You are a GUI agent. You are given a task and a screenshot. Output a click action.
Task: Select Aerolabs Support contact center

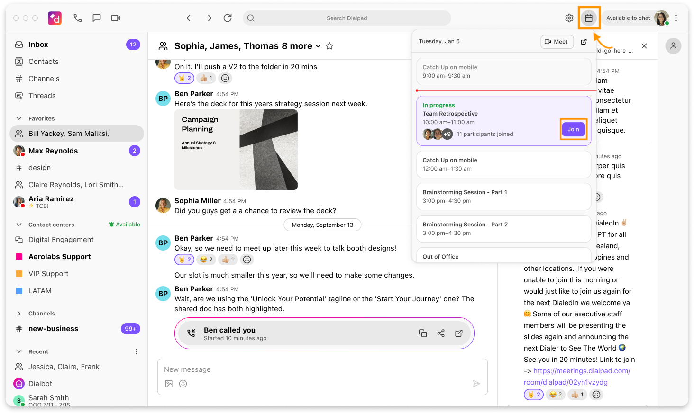[x=77, y=257]
